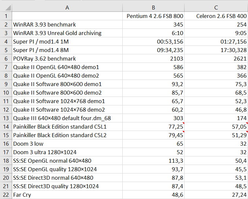Click Quake III Celeron value 174
Viewport: 248px width, 199px height.
click(x=216, y=118)
